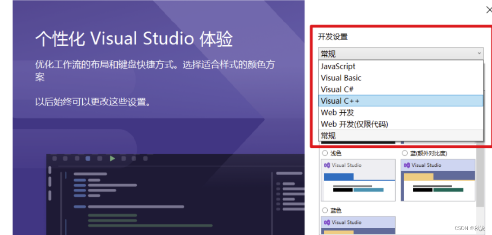Select Web 开发(仅限代码) from the list
This screenshot has width=492, height=235.
coord(401,124)
